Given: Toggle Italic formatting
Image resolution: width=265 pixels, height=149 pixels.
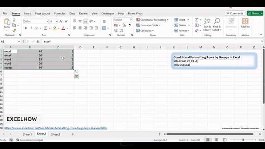Looking at the screenshot, I should (x=31, y=28).
